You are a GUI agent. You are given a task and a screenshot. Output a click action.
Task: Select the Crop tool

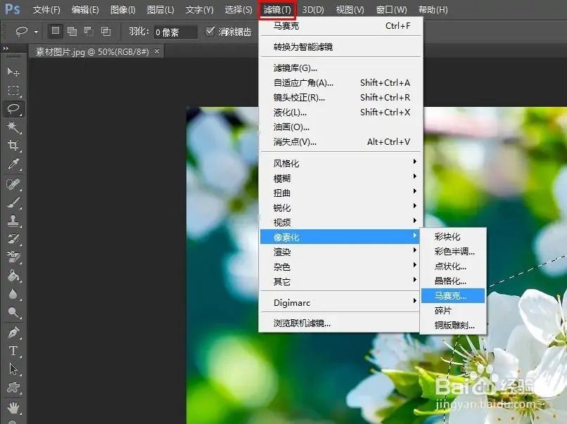pos(13,146)
